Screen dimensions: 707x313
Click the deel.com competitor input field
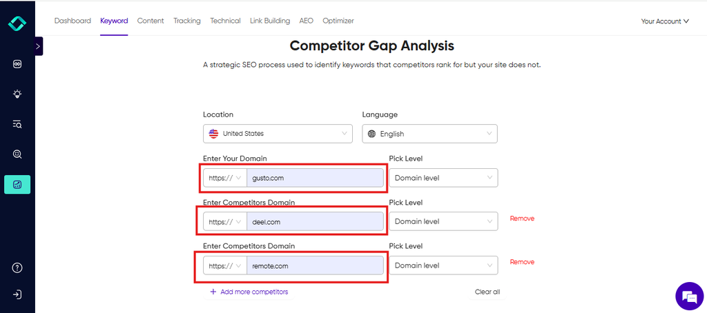[x=315, y=221]
